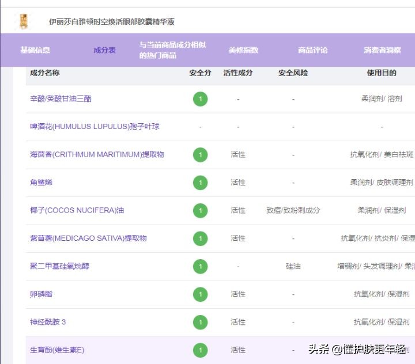Click safety score badge for 神经酰胺 3
This screenshot has height=364, width=415.
pyautogui.click(x=201, y=322)
